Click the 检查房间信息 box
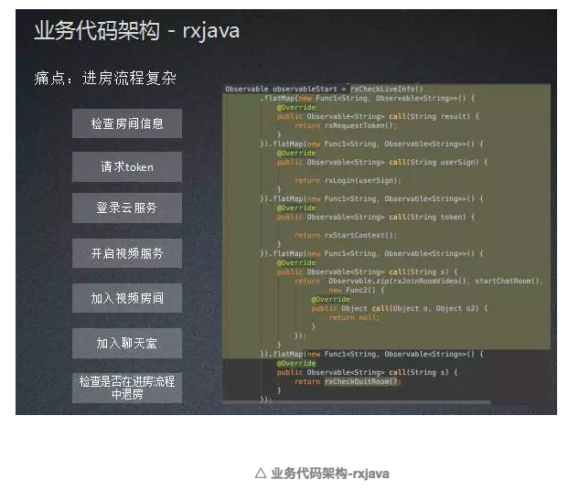579x490 pixels. [x=127, y=123]
